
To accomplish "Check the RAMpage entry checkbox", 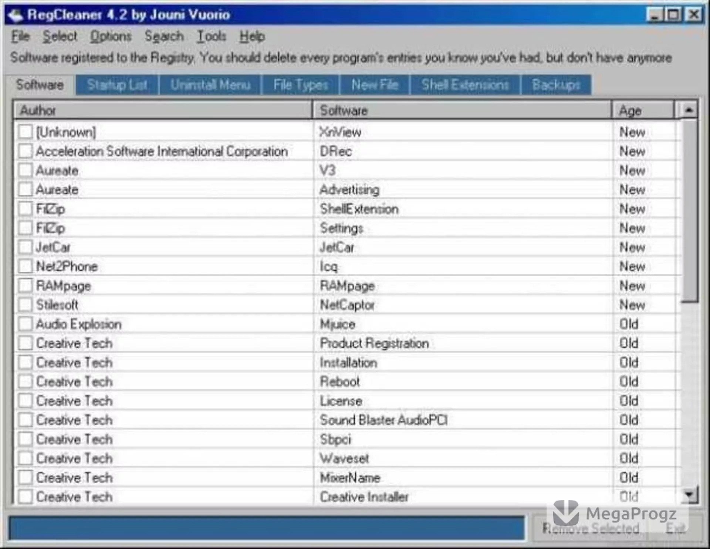I will click(25, 285).
